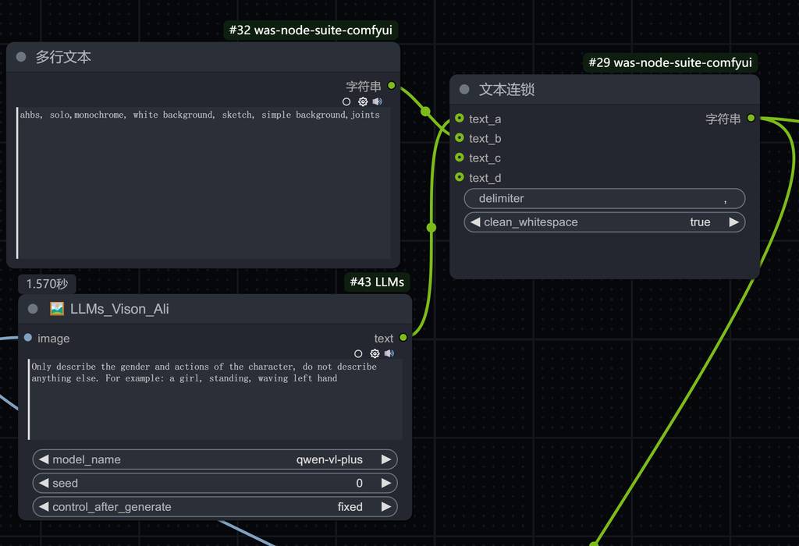Image resolution: width=799 pixels, height=546 pixels.
Task: Click the #43 LLMs node badge
Action: coord(377,282)
